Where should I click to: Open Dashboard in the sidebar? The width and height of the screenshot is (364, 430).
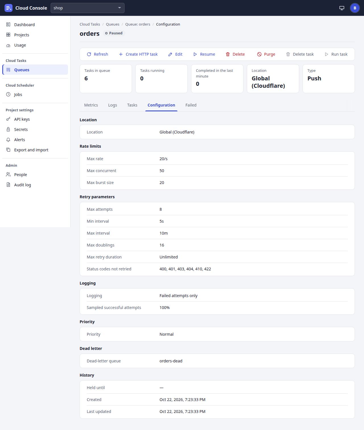point(35,25)
